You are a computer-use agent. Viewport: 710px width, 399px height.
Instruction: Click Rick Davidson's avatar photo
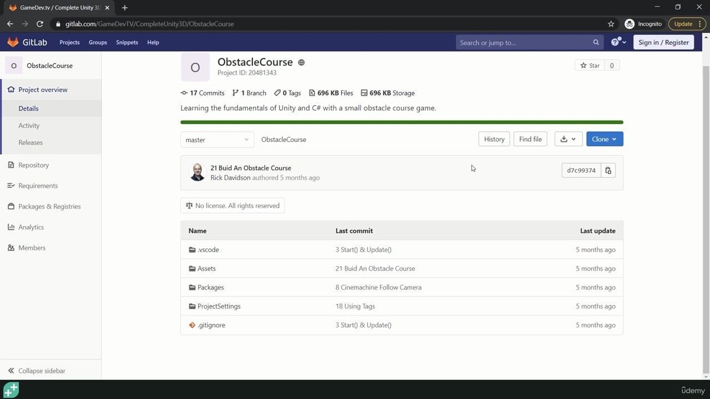pyautogui.click(x=197, y=172)
